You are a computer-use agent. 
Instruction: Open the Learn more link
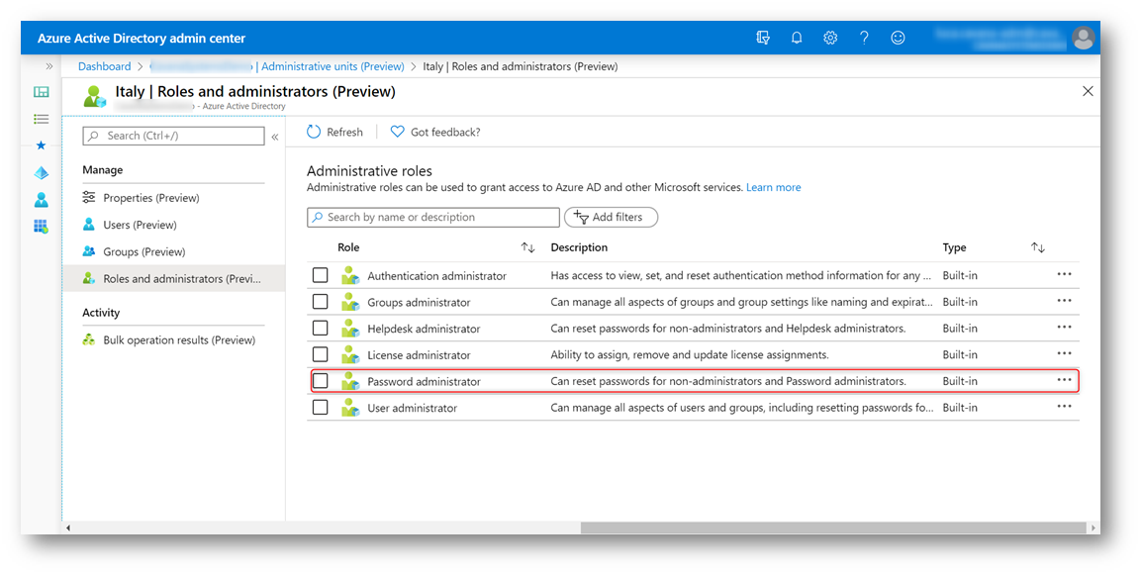[x=774, y=188]
